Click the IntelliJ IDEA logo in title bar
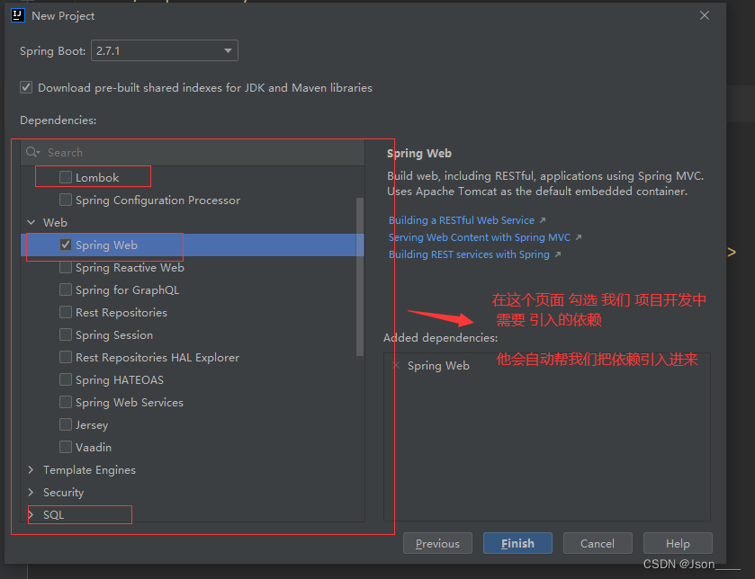This screenshot has width=755, height=579. tap(17, 15)
